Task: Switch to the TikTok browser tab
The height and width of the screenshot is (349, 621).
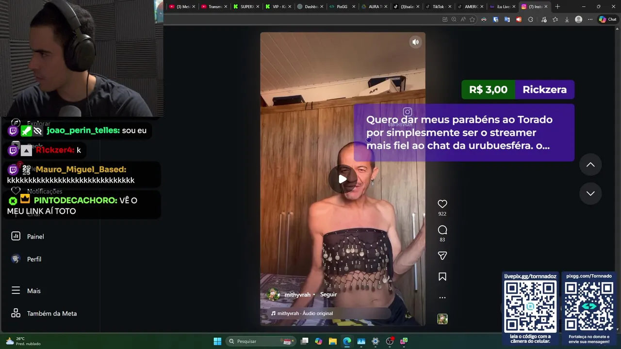Action: coord(438,7)
